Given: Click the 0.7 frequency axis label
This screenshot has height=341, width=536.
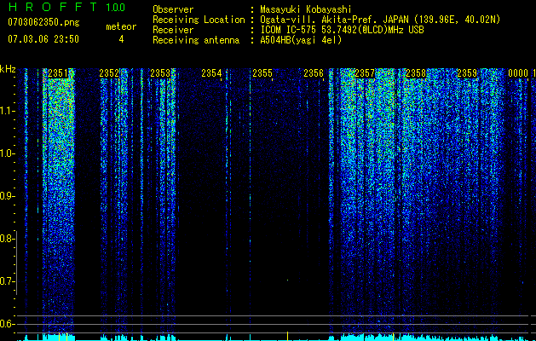Looking at the screenshot, I should coord(6,281).
